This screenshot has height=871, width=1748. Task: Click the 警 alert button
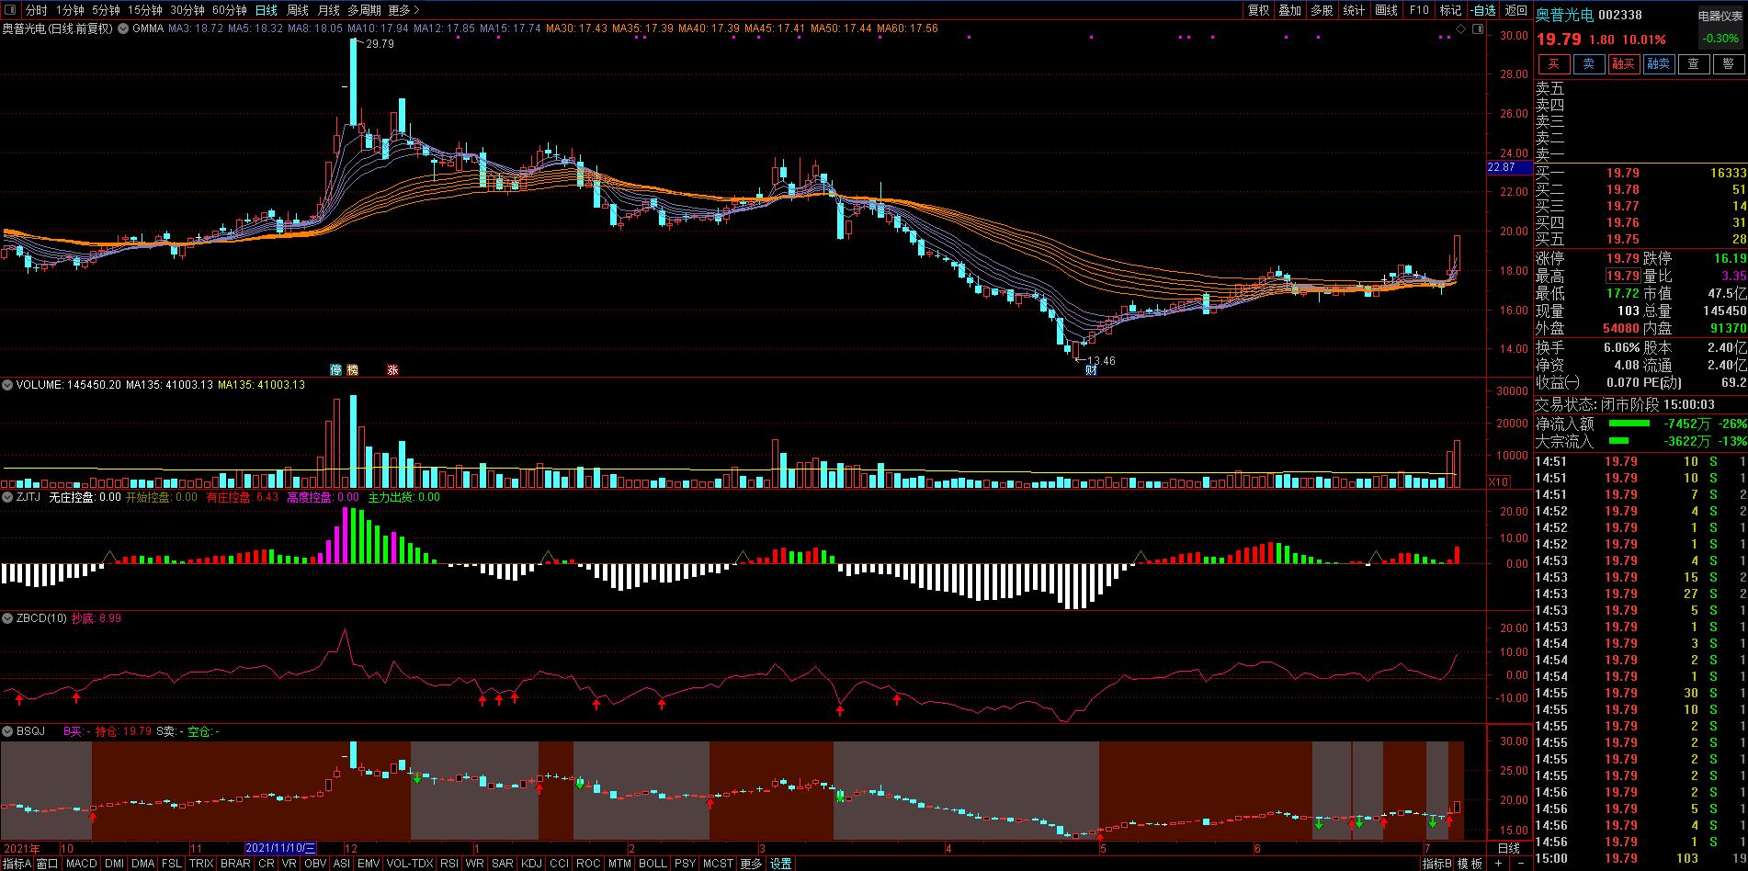(x=1729, y=63)
